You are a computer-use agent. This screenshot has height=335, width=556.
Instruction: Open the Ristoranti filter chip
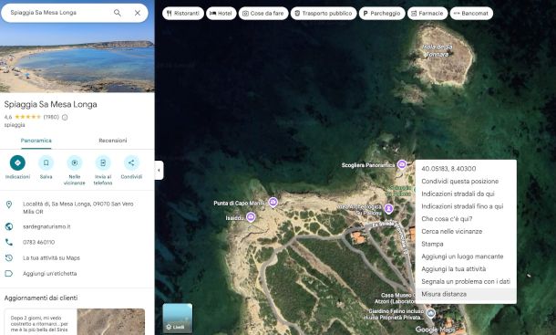tap(183, 14)
